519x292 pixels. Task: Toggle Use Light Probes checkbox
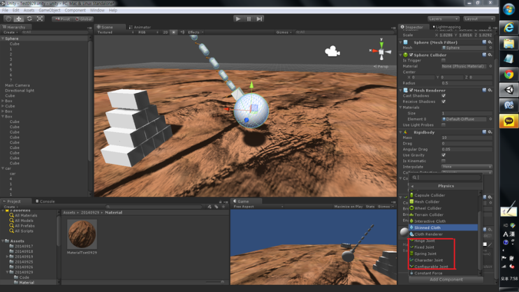coord(444,125)
